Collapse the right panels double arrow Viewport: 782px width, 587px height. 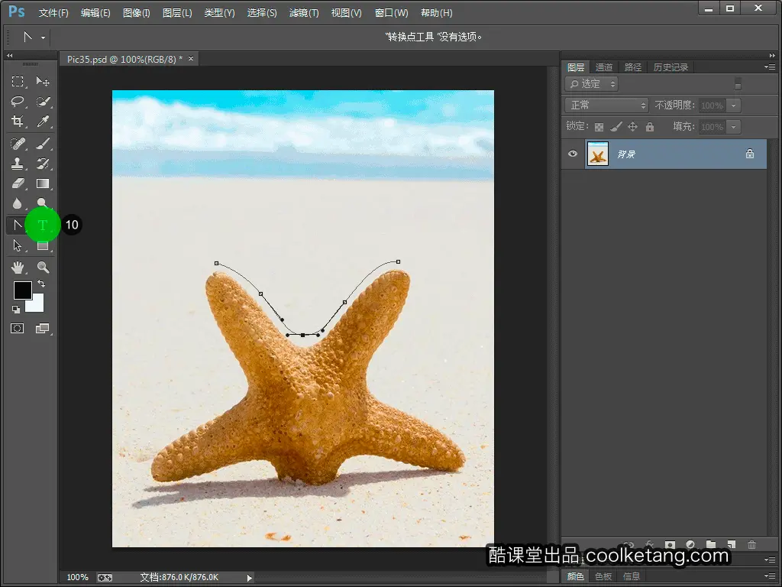click(x=772, y=55)
